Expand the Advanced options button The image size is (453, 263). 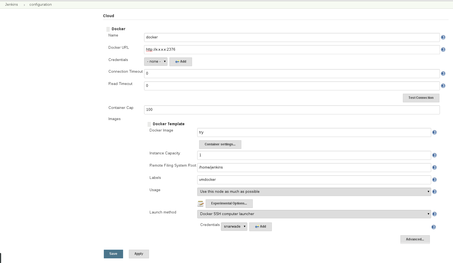(x=415, y=239)
